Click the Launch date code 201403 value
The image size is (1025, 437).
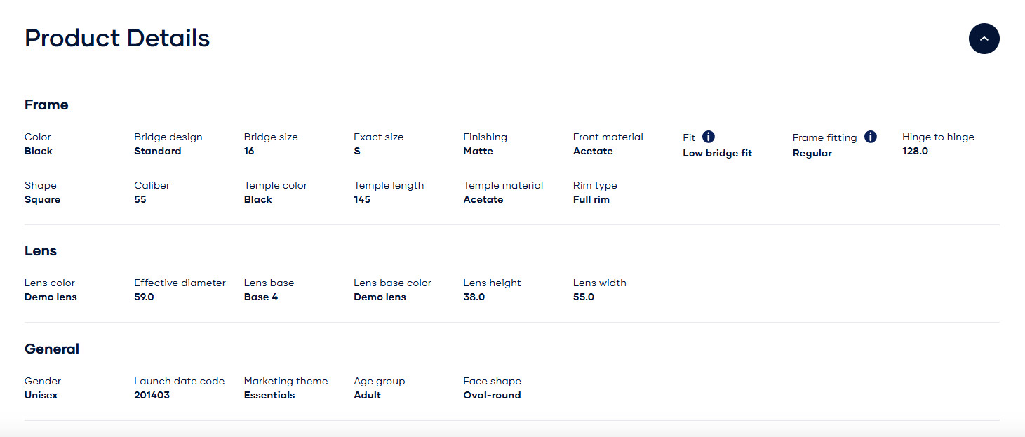152,395
